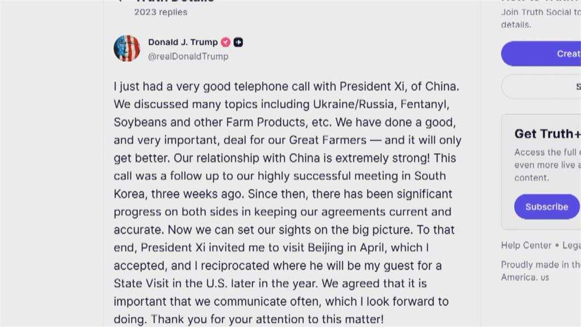581x327 pixels.
Task: Open the Legal link next to Help Center
Action: (571, 245)
